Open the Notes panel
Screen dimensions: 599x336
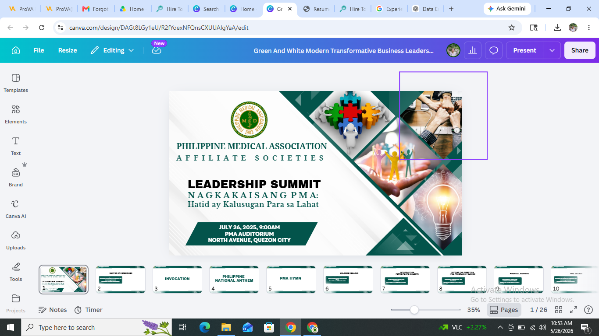(x=53, y=310)
